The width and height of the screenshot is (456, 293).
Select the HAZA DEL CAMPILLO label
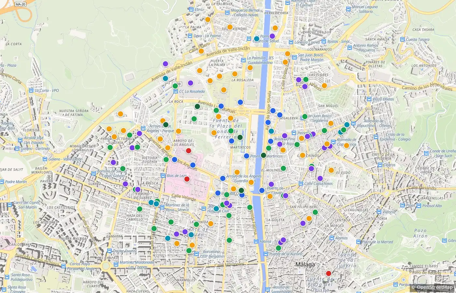[x=135, y=217]
